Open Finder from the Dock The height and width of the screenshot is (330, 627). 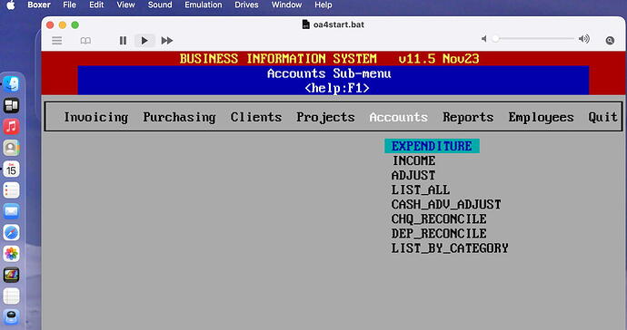11,83
